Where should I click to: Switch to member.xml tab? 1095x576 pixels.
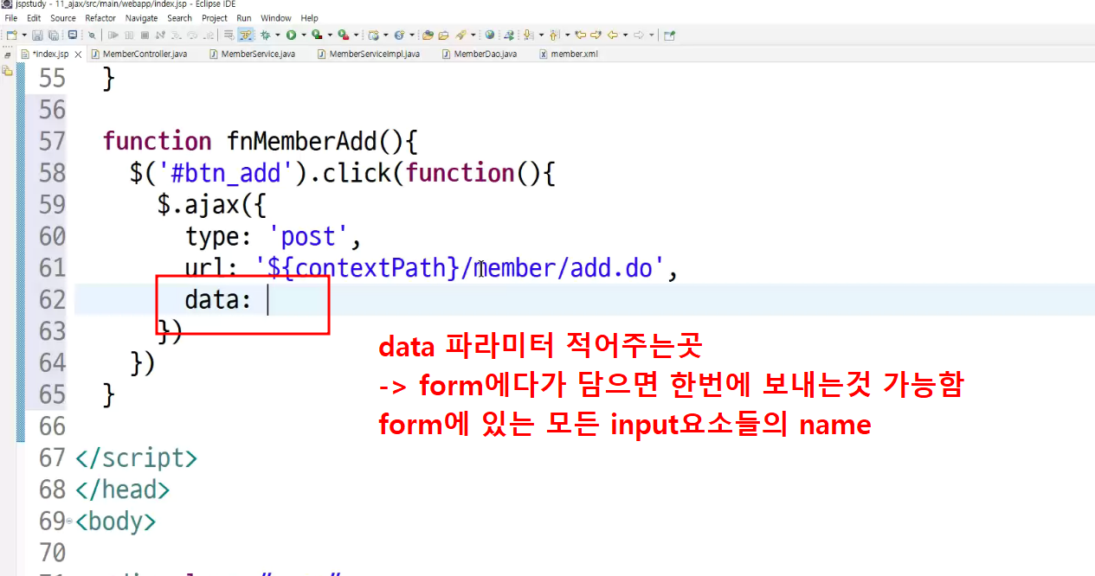569,54
